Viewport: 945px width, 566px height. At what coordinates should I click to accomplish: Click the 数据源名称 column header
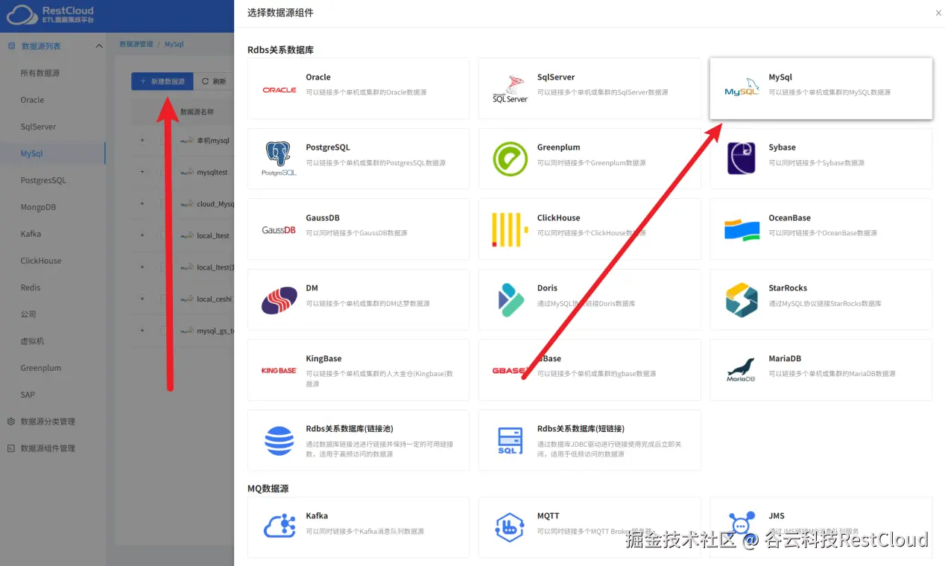(x=197, y=112)
